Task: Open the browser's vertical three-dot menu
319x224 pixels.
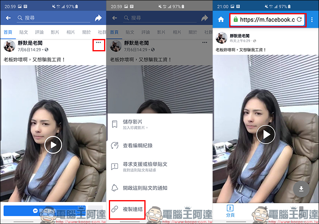Action: pos(312,19)
